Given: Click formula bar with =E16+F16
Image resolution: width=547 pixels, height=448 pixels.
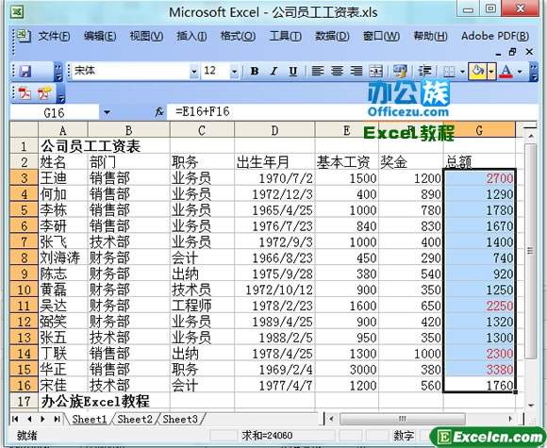Looking at the screenshot, I should pyautogui.click(x=353, y=112).
